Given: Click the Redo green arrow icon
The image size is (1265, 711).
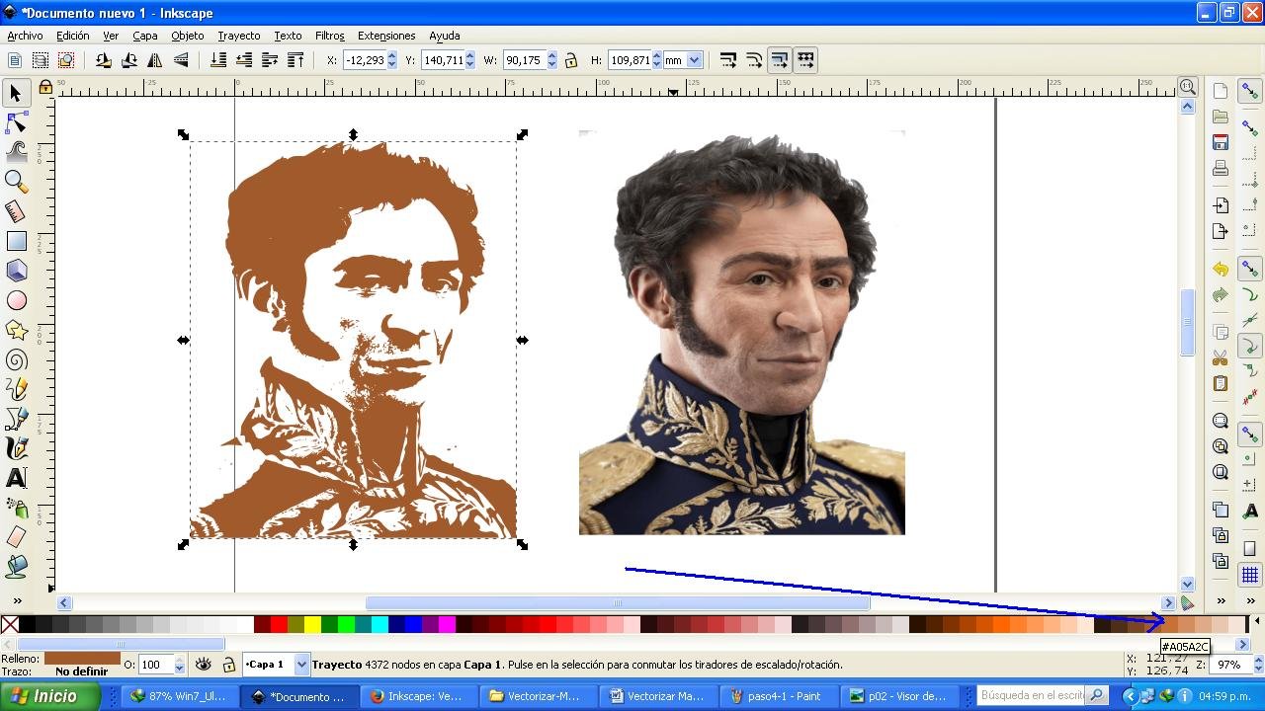Looking at the screenshot, I should (1221, 294).
